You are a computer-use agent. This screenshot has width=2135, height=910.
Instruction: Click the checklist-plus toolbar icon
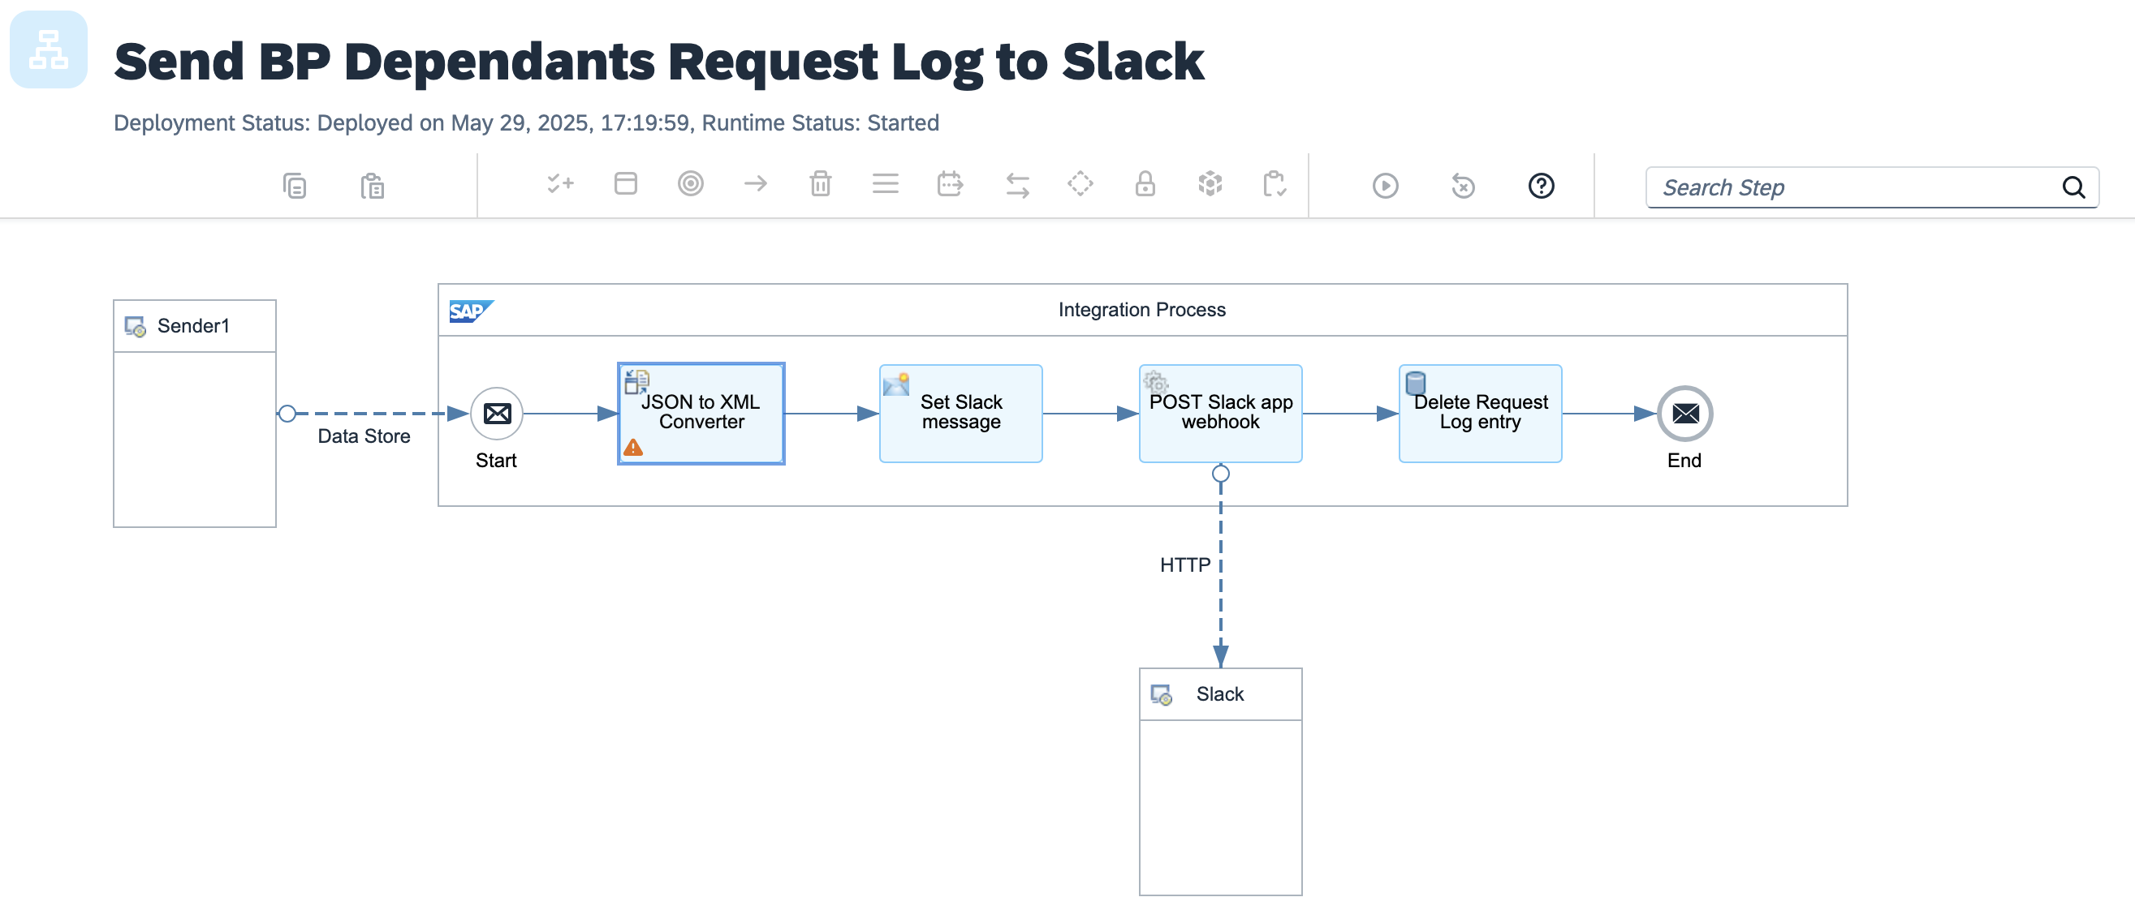[560, 184]
